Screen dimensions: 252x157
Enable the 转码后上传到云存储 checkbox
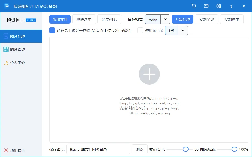click(x=52, y=30)
